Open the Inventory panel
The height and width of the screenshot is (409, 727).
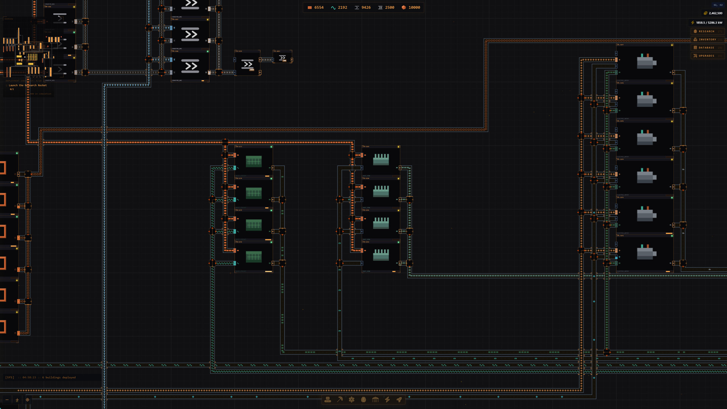tap(707, 39)
